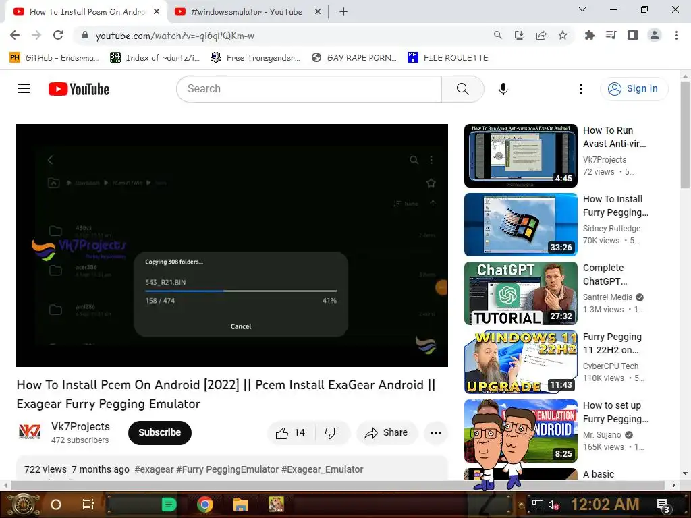Go to the YouTube home logo
The image size is (691, 518).
[x=79, y=89]
